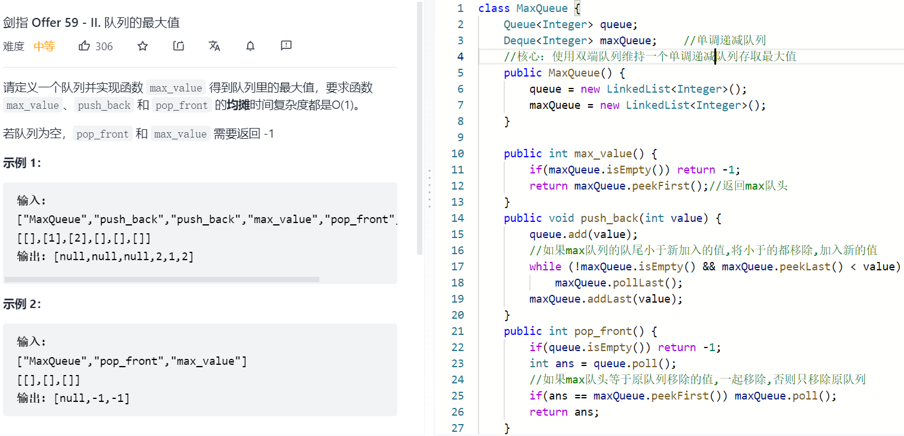
Task: Click the while loop condition line
Action: pyautogui.click(x=715, y=267)
